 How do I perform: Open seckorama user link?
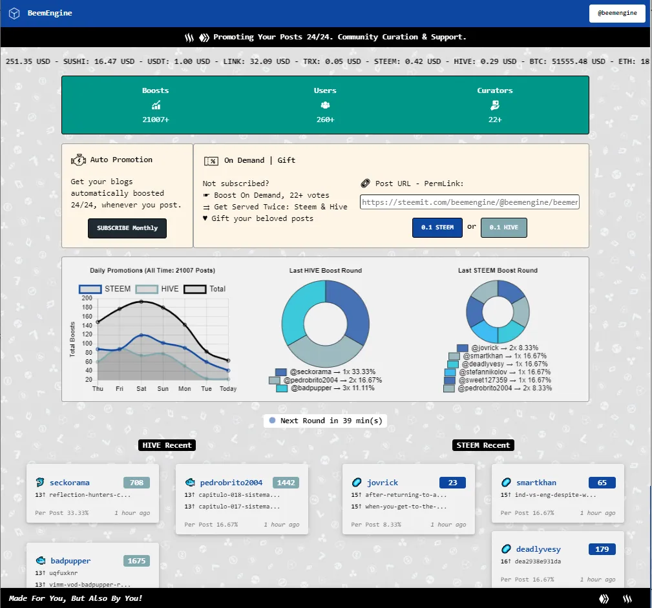(69, 483)
